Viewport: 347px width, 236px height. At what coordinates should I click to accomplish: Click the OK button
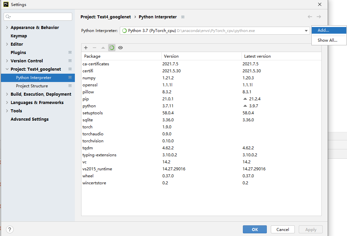click(255, 229)
